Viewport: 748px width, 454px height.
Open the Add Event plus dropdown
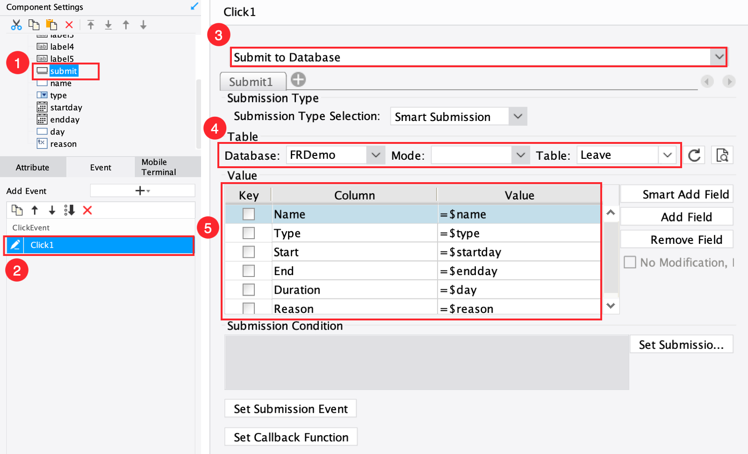(x=143, y=191)
